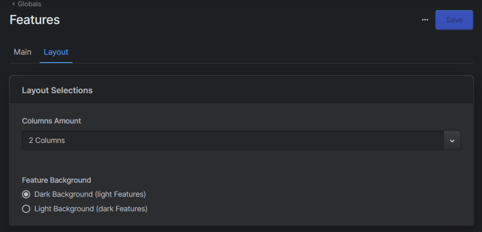The image size is (482, 232).
Task: Click the Layout Selections section heading
Action: 57,90
